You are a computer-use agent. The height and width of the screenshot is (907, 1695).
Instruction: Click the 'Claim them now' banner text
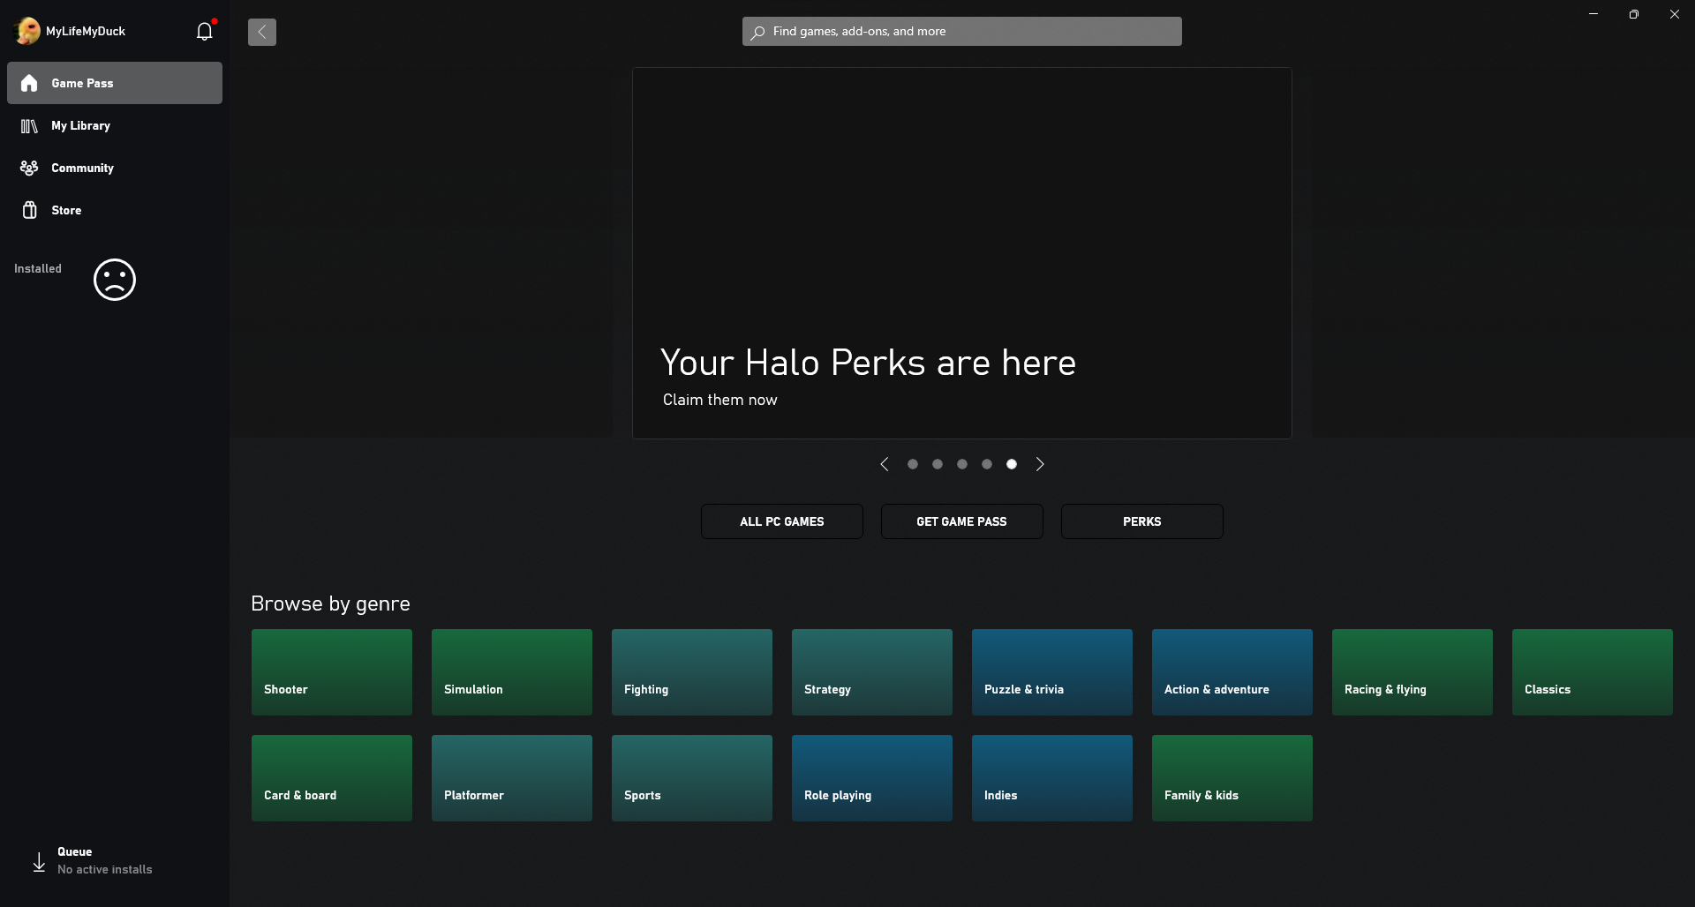[720, 400]
